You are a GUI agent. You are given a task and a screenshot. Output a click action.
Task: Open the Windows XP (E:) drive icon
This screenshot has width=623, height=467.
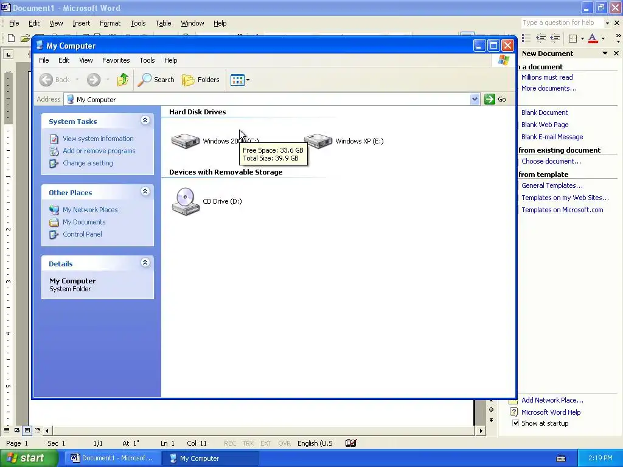pyautogui.click(x=318, y=141)
